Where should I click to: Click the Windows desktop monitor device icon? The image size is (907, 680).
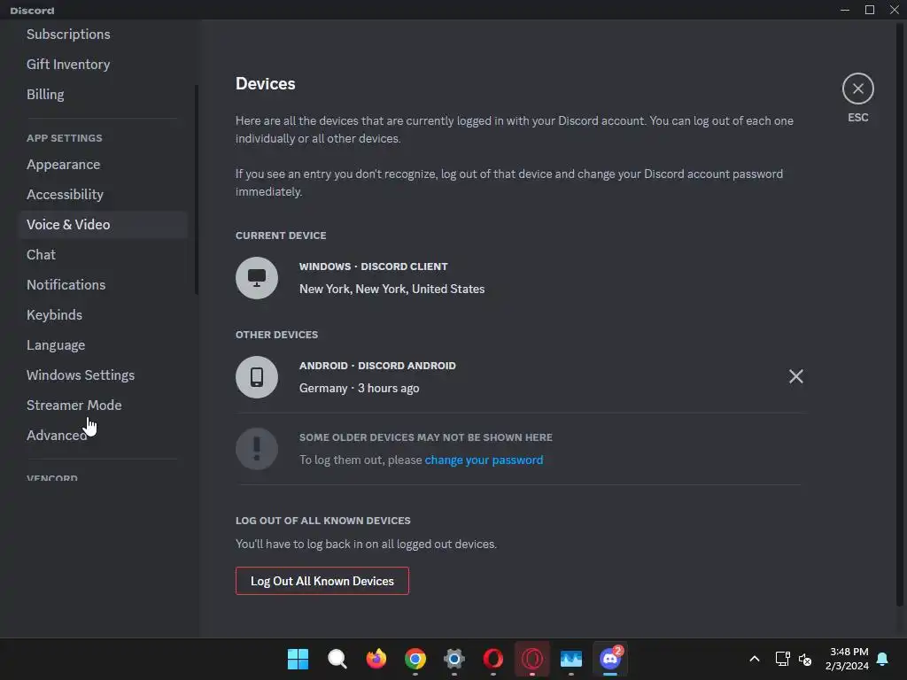(257, 277)
